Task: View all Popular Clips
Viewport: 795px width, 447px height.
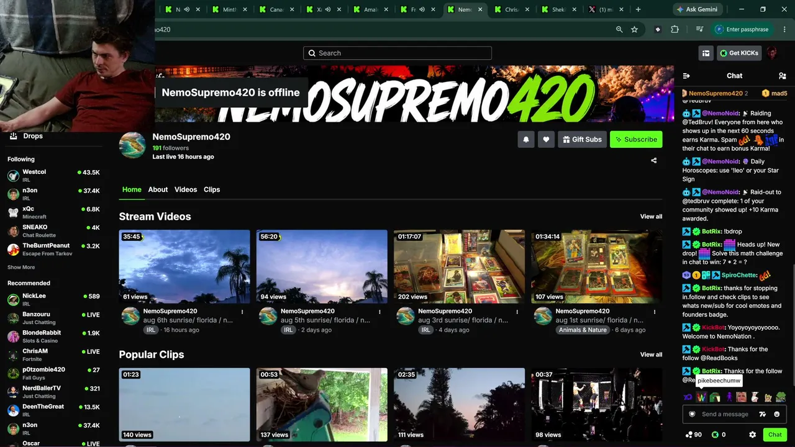Action: point(651,354)
